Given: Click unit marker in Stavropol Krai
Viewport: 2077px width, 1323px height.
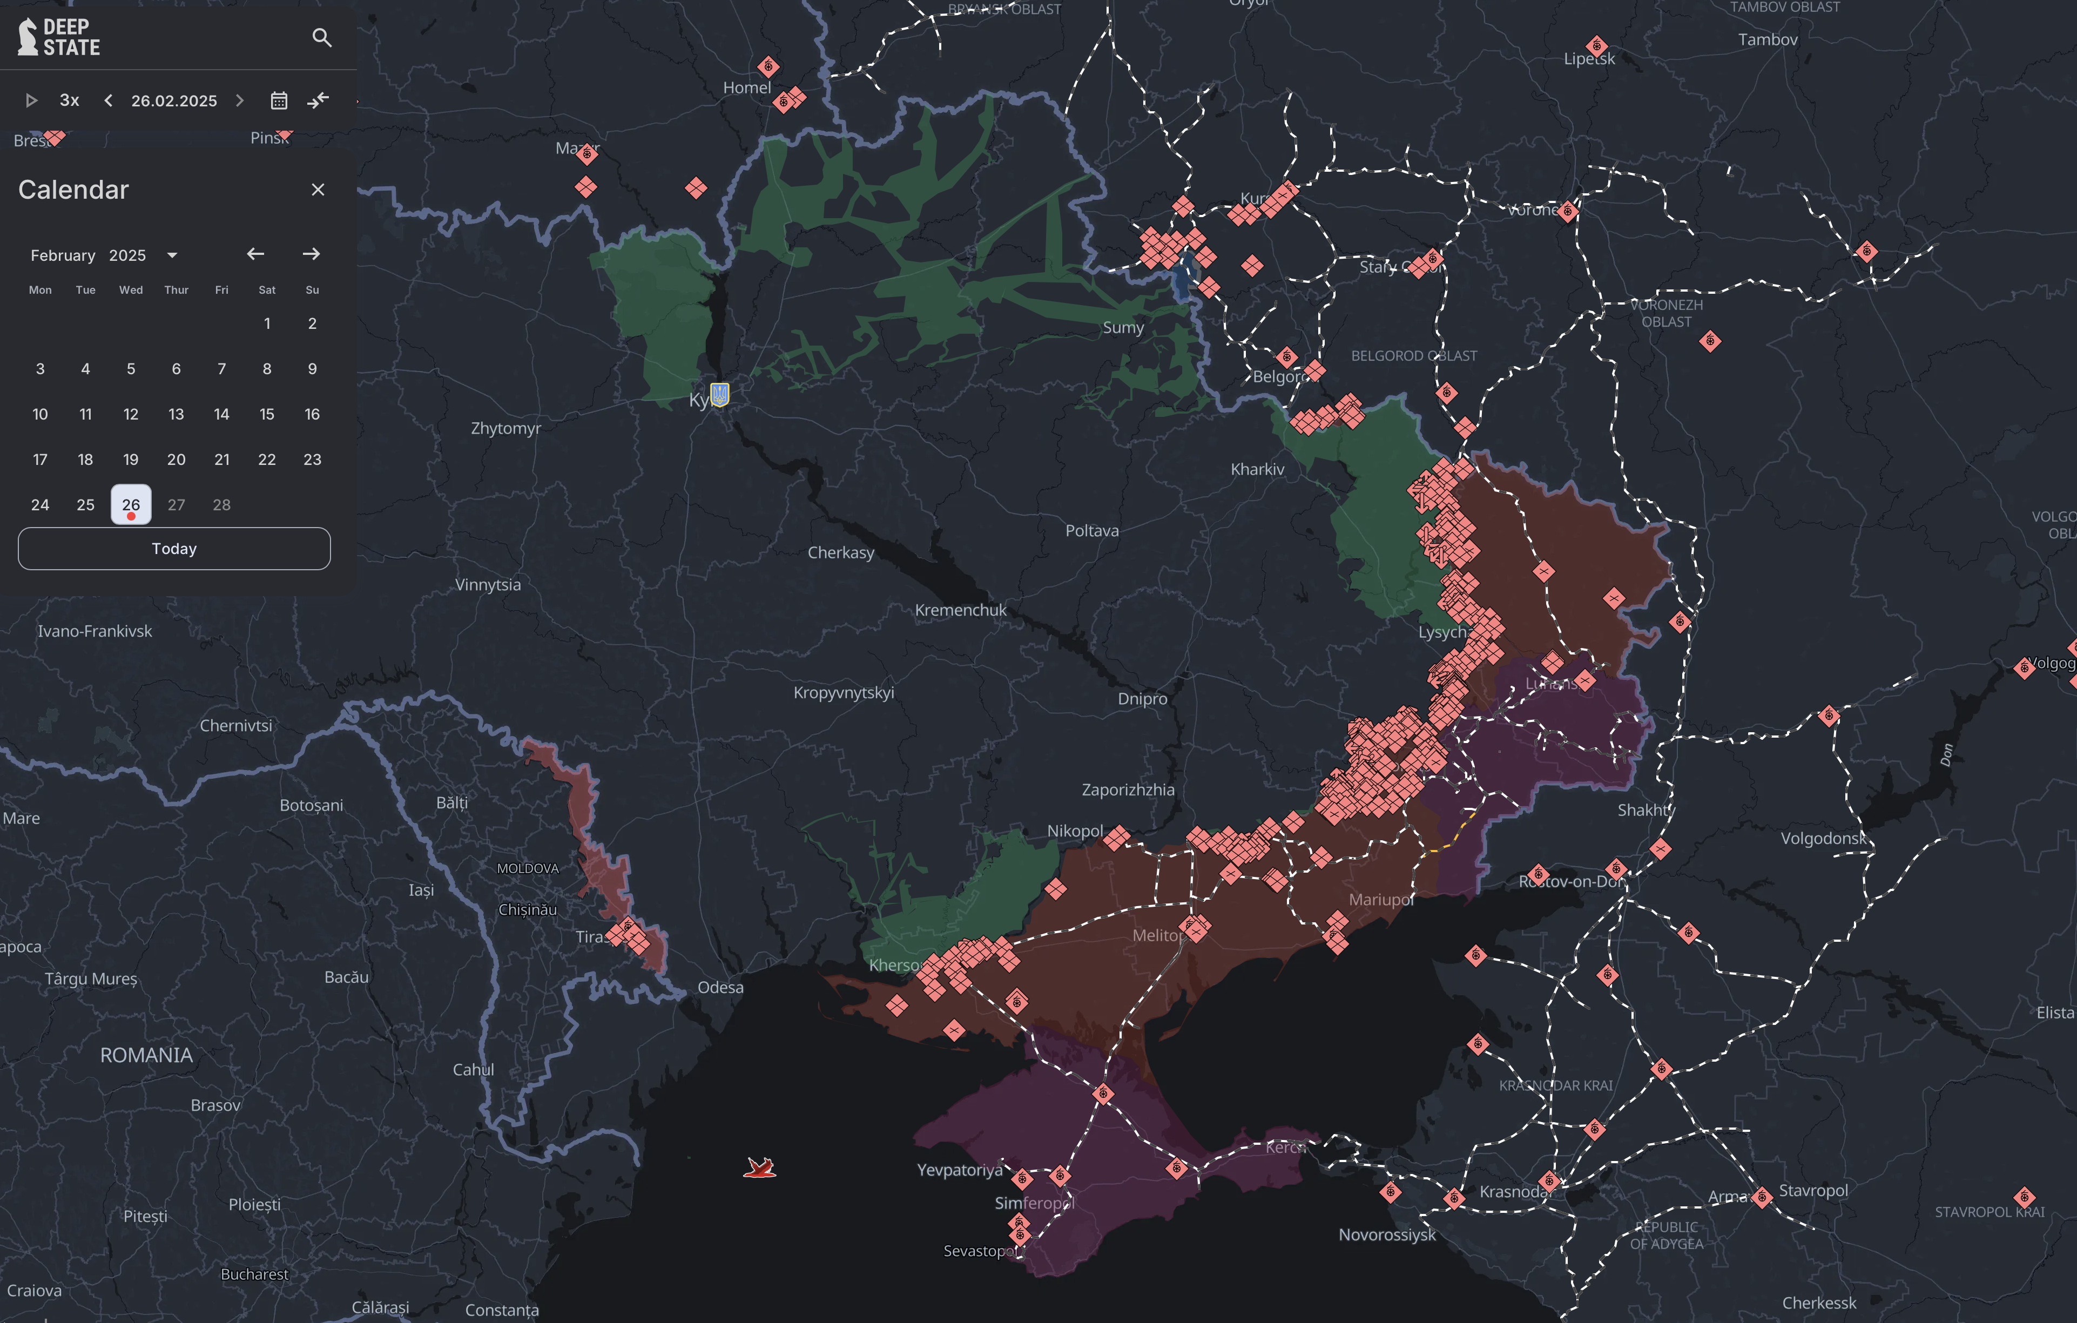Looking at the screenshot, I should pyautogui.click(x=2025, y=1197).
